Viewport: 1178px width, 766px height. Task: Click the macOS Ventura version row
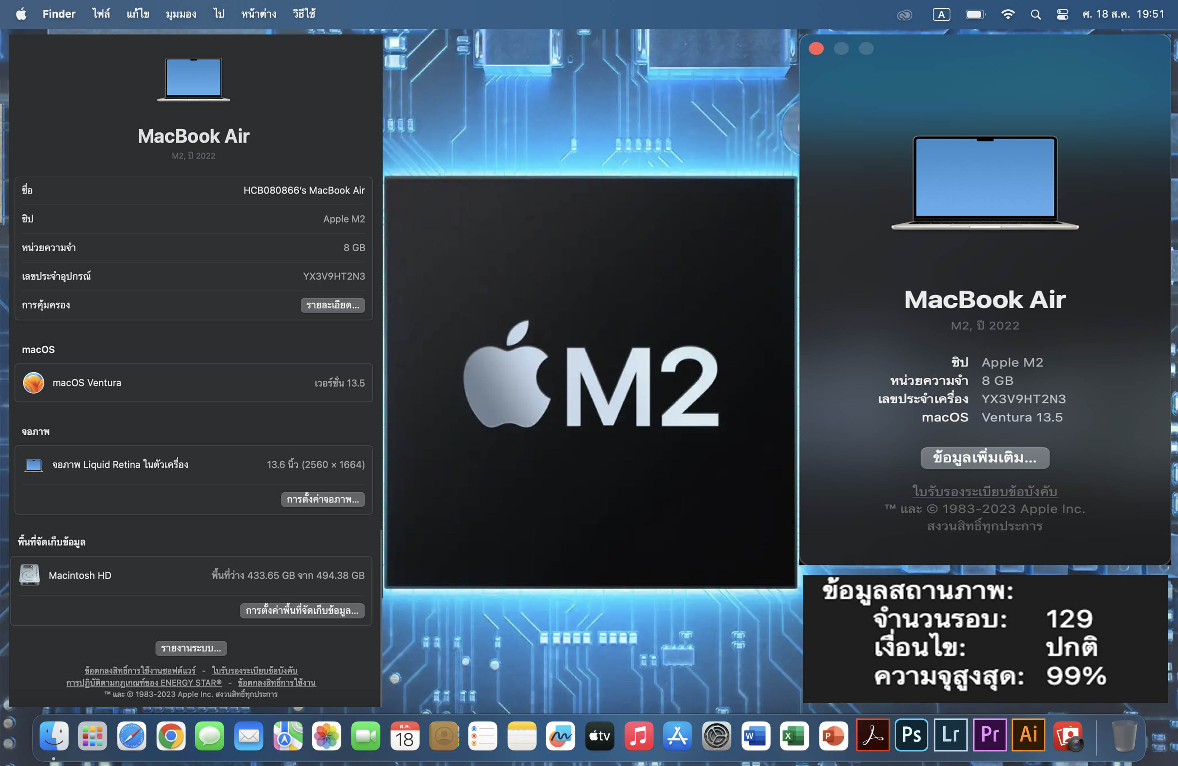193,383
